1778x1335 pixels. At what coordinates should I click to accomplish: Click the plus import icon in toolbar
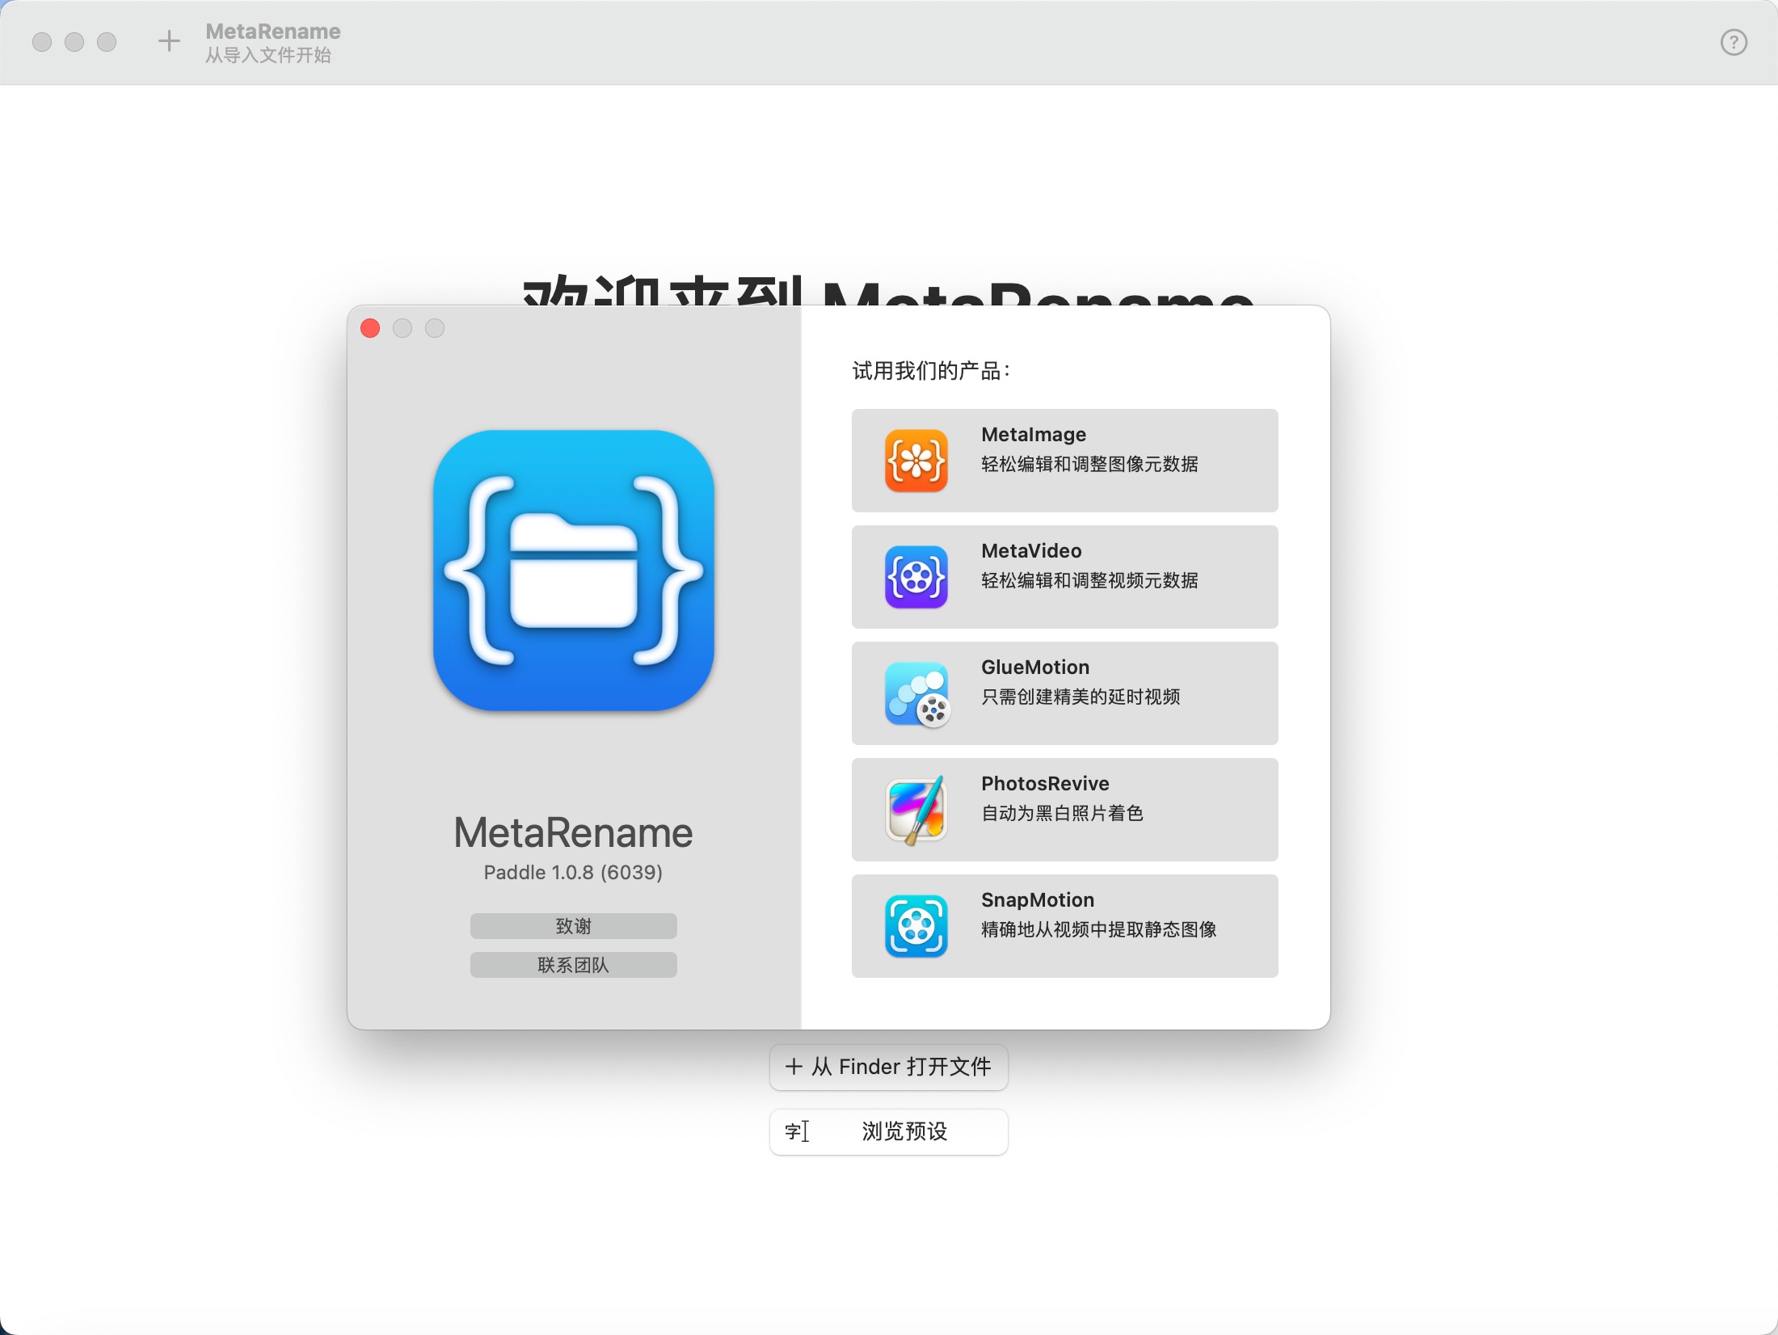[169, 41]
